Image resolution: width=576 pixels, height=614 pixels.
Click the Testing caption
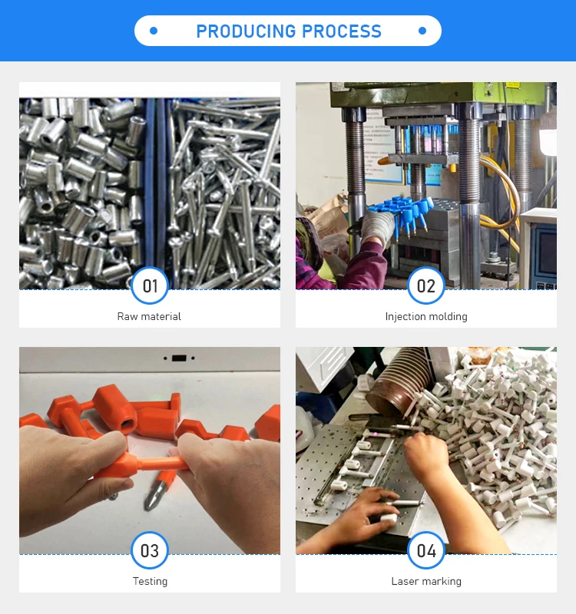click(x=150, y=581)
